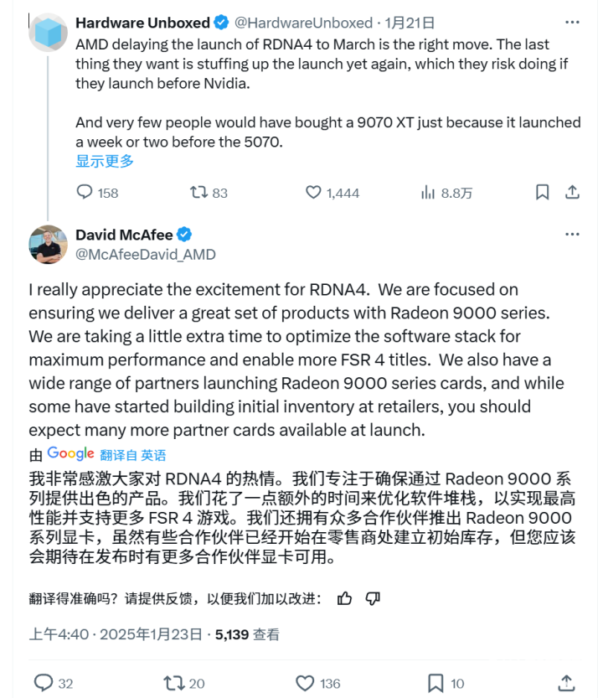
Task: Reply to David McAfee's tweet
Action: pos(42,683)
